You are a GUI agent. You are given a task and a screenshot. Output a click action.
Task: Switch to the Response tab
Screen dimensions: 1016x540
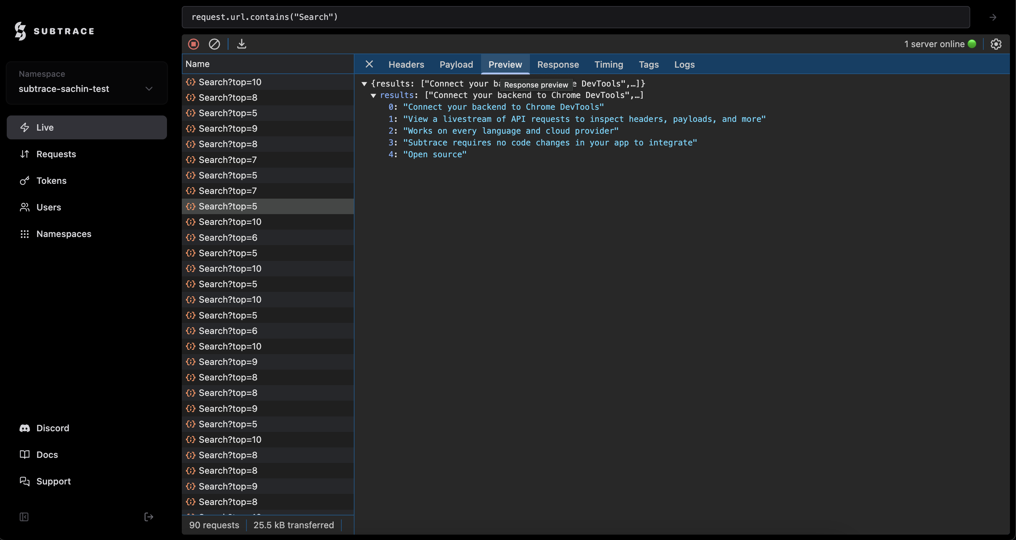[558, 65]
